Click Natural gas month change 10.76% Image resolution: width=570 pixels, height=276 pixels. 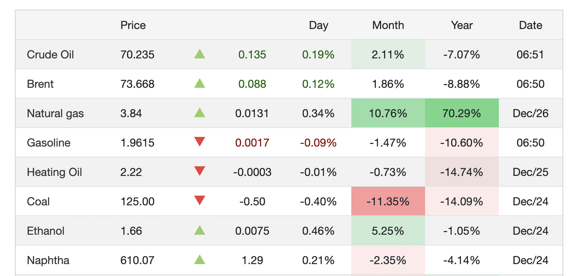pyautogui.click(x=388, y=113)
